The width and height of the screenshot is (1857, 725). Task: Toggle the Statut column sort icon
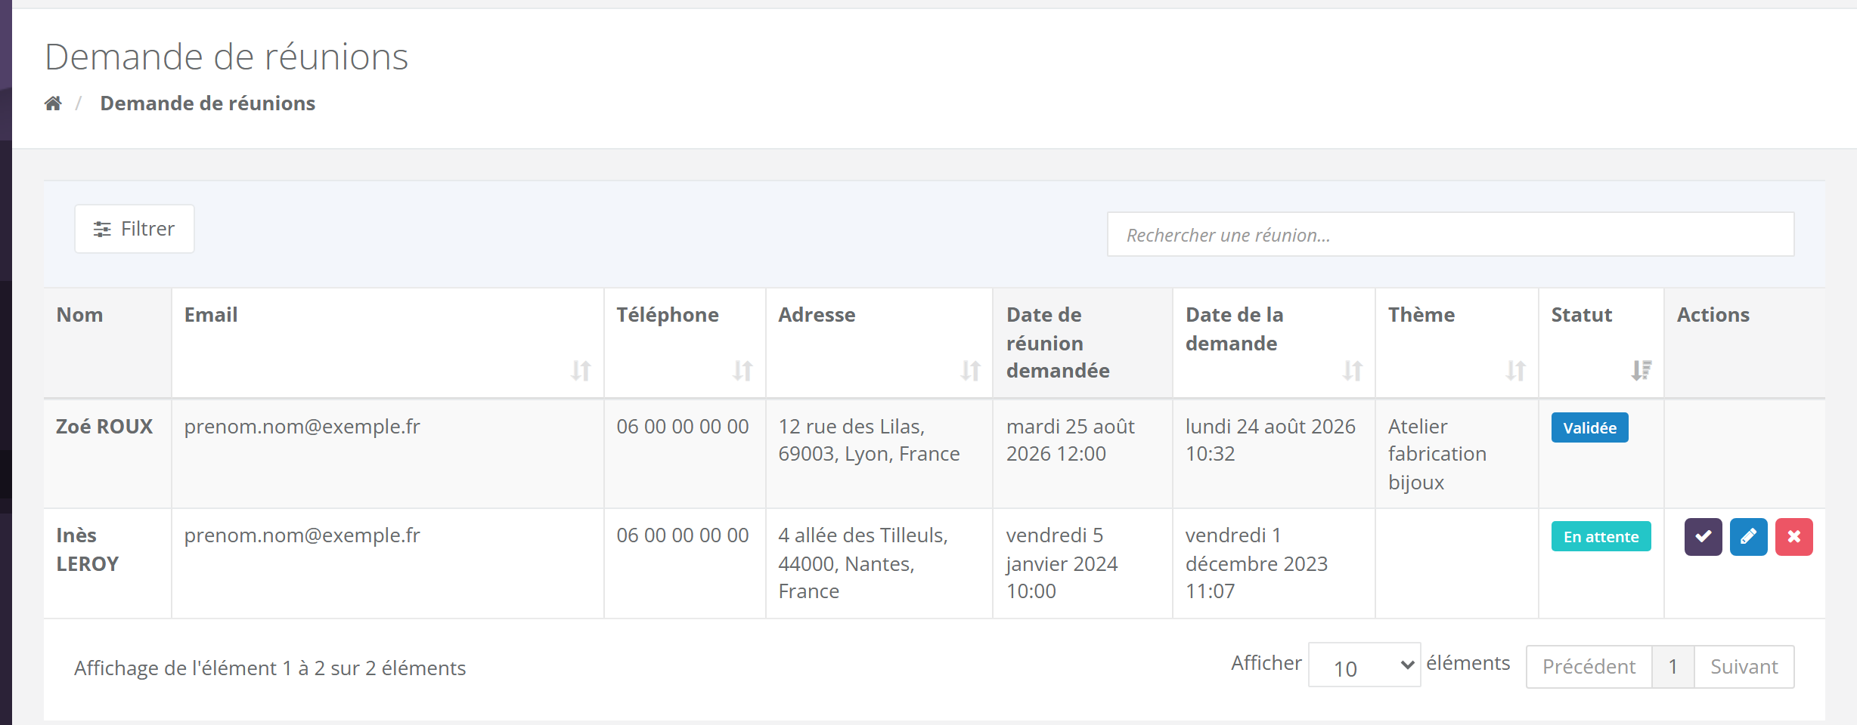(x=1642, y=371)
